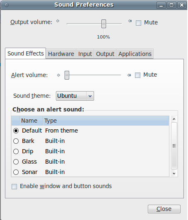Click the high volume icon beside Output volume
The image size is (188, 220).
(x=130, y=21)
